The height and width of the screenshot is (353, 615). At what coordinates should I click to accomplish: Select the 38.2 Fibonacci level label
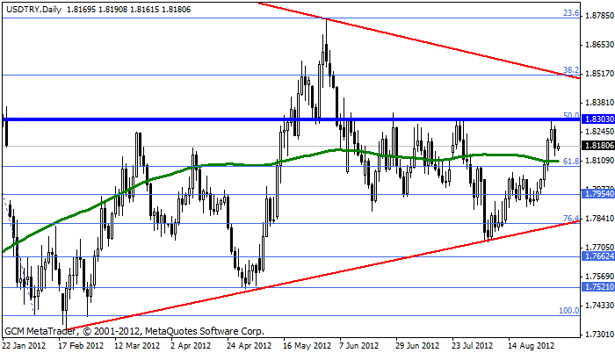[571, 70]
